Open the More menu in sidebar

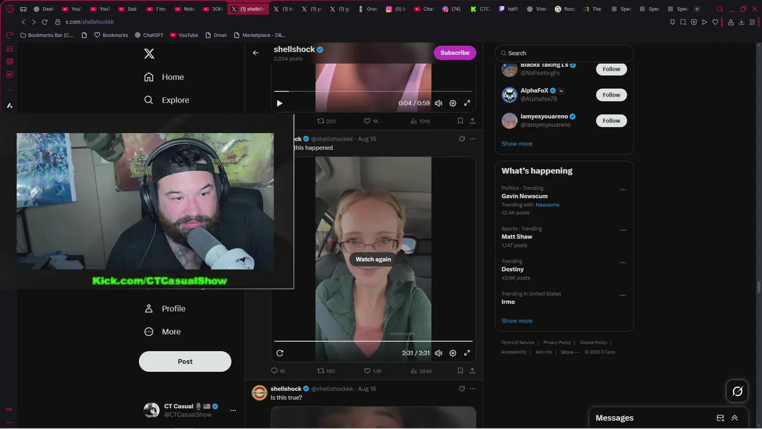pos(163,332)
